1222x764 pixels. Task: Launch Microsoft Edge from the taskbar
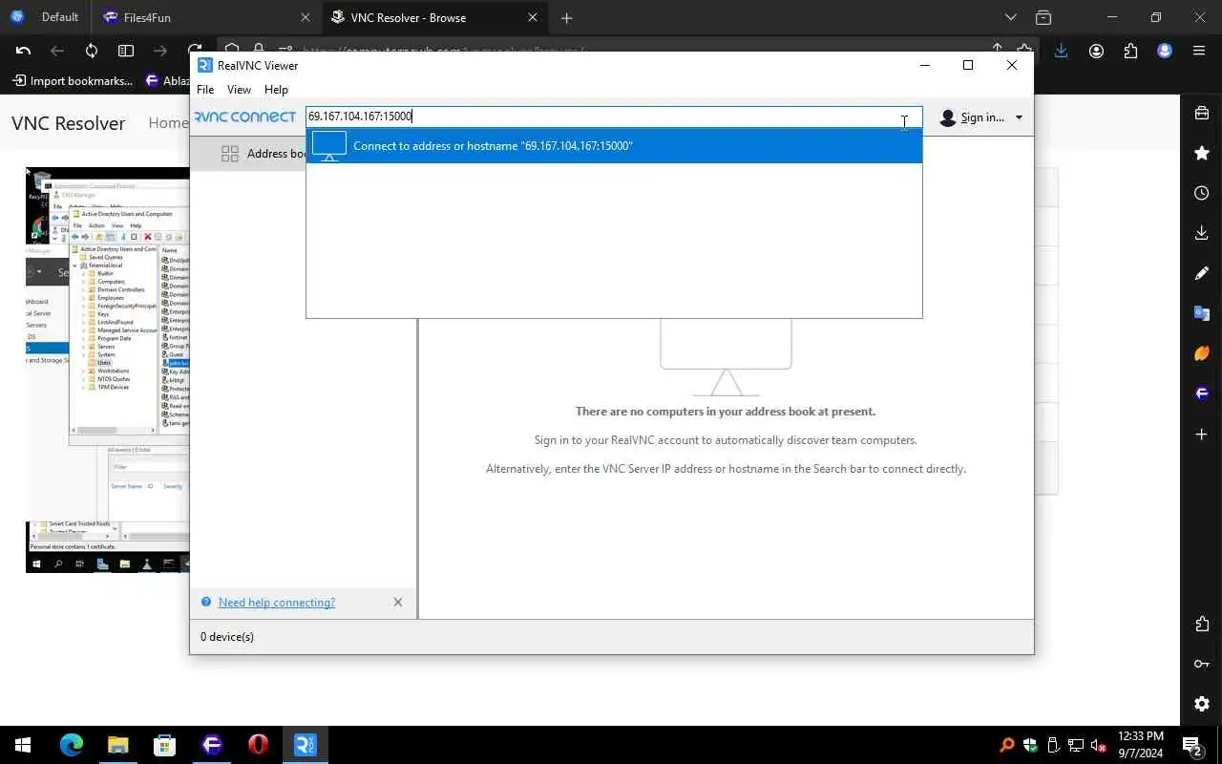72,745
